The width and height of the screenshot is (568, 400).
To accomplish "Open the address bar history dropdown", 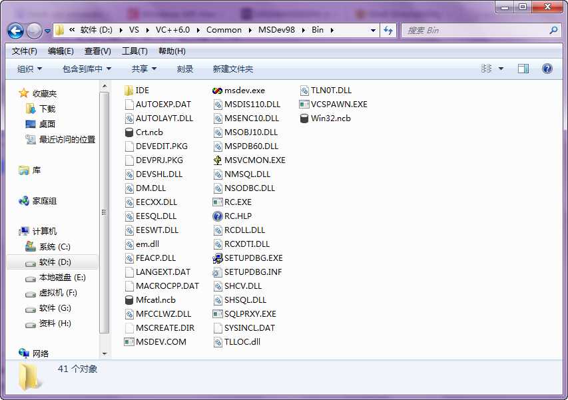I will click(x=373, y=31).
